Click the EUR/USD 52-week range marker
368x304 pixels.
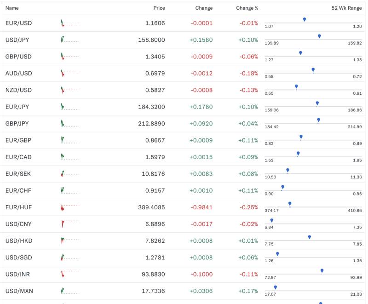[x=304, y=19]
